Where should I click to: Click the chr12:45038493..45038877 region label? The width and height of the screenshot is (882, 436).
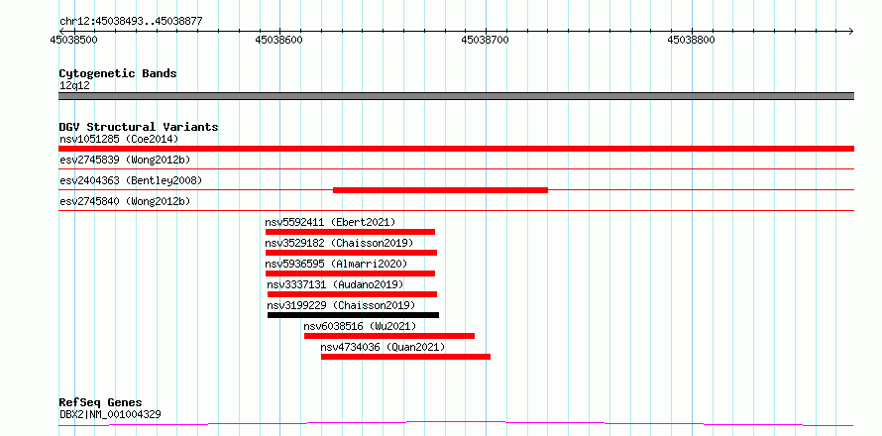click(x=131, y=22)
